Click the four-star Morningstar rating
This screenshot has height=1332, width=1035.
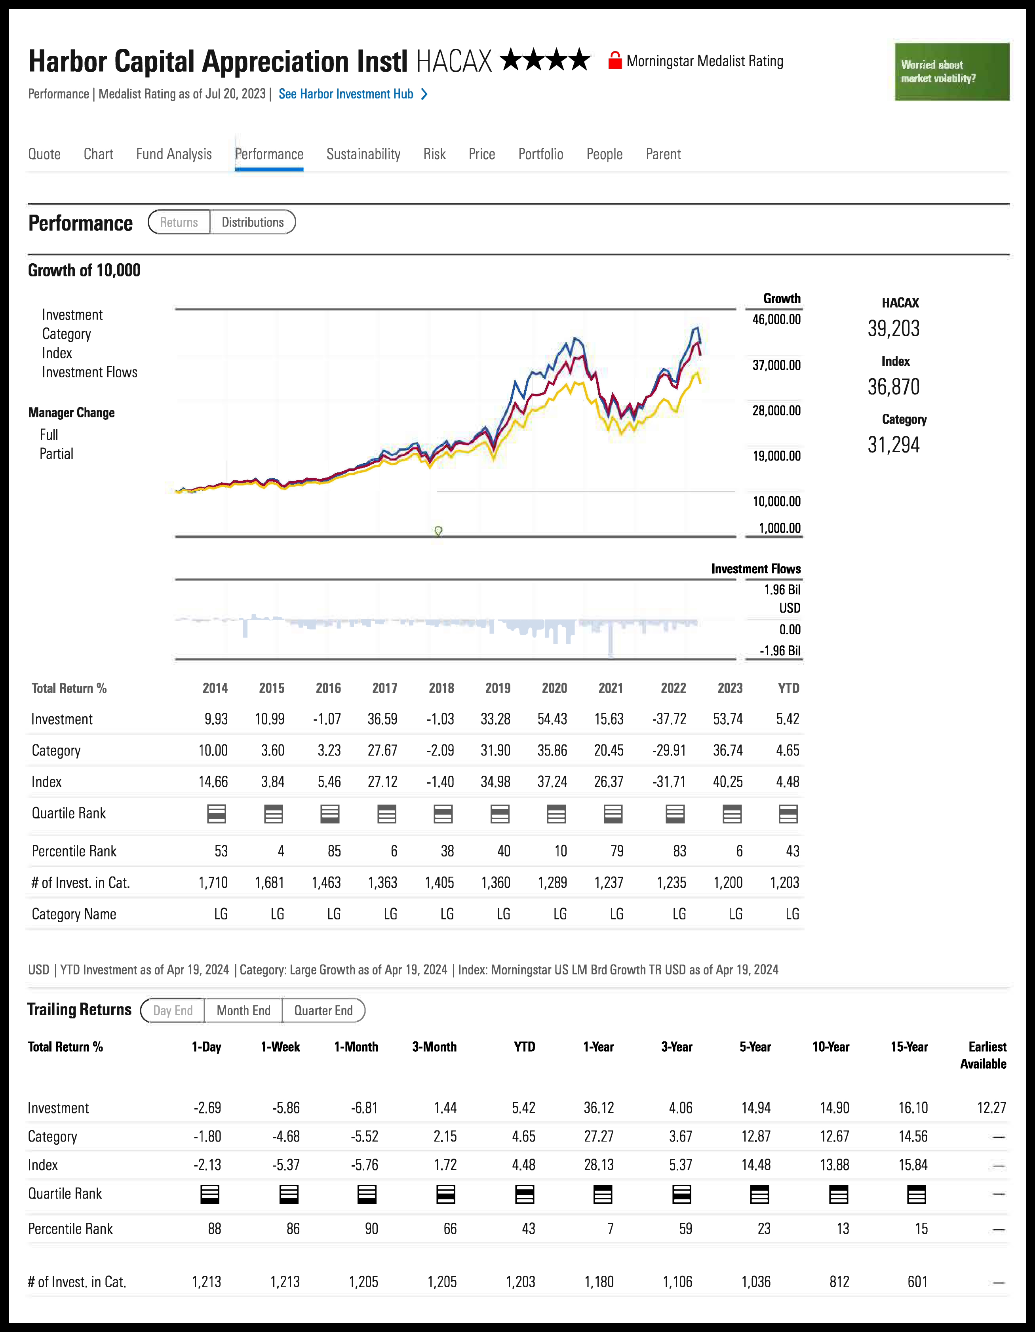[545, 60]
